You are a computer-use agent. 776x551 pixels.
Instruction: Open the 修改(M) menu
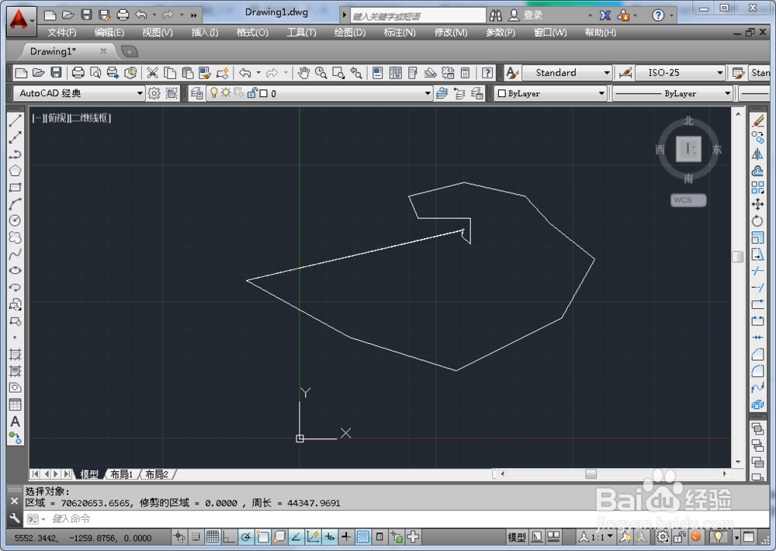pos(451,33)
